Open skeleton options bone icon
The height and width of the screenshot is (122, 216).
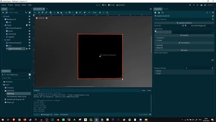(85, 13)
